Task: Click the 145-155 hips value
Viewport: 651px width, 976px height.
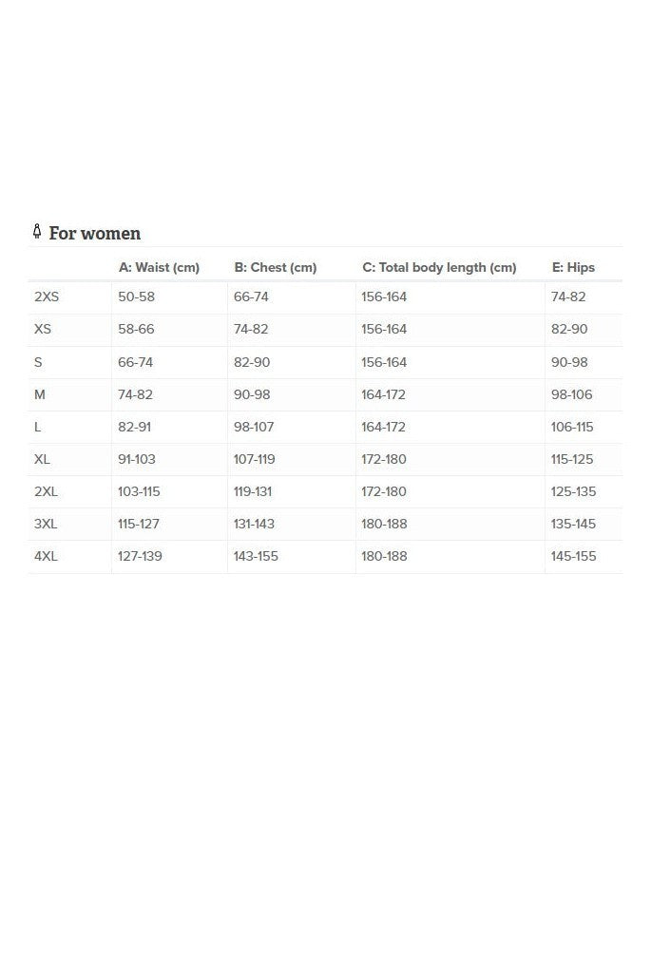Action: [573, 557]
